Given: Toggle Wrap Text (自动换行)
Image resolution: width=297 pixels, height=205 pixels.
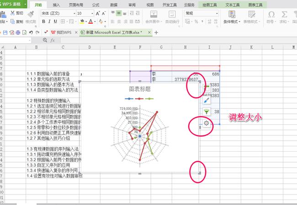Looking at the screenshot, I should (x=172, y=17).
